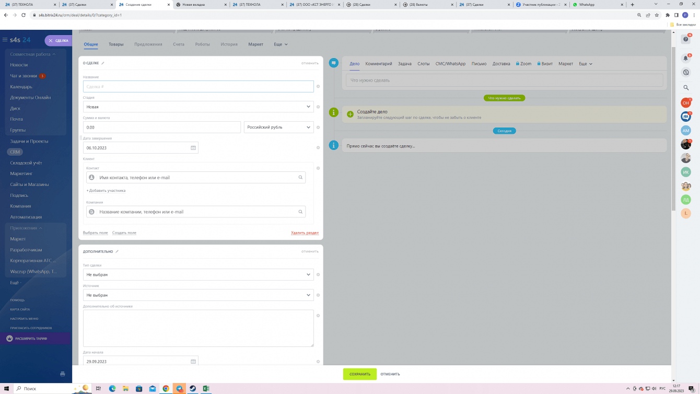Open Chrome extensions puzzle icon
The height and width of the screenshot is (394, 700).
coord(668,15)
